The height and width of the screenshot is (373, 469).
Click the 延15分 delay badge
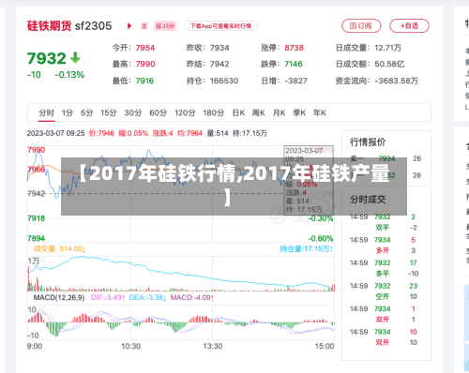(x=165, y=26)
